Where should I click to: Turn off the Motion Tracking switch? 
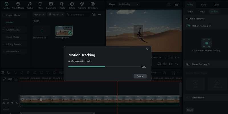coord(188,26)
